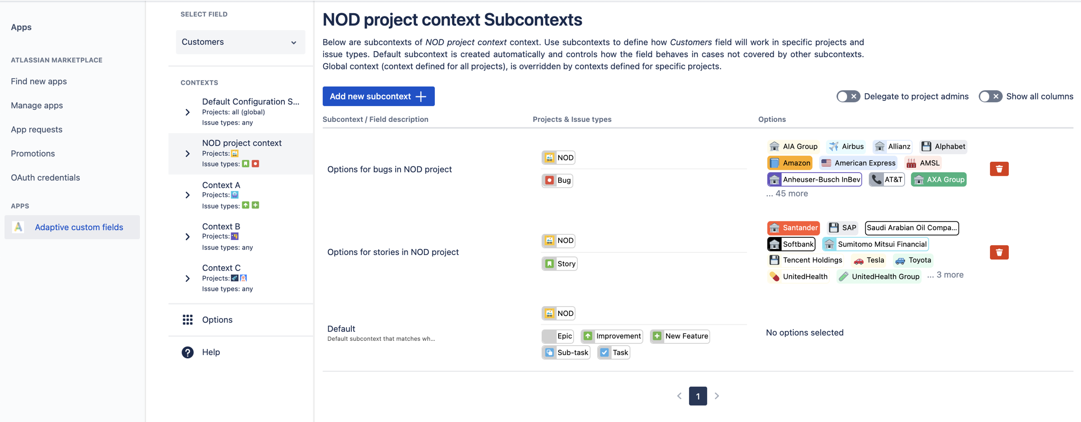Click the Help question mark icon
The image size is (1081, 422).
click(188, 352)
